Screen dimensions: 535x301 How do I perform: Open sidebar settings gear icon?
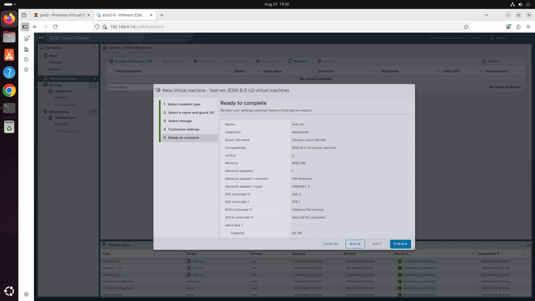(26, 294)
